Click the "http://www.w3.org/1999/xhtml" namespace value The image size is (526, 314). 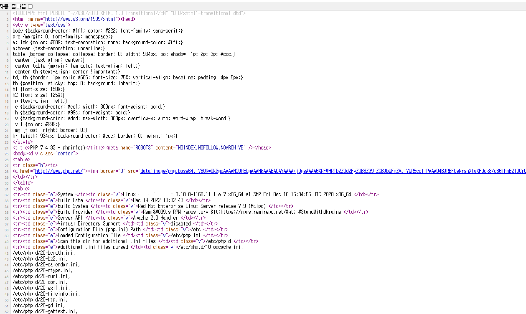click(81, 19)
